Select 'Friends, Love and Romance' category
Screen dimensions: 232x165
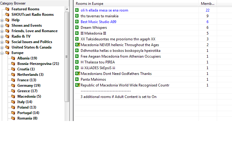(x=34, y=31)
